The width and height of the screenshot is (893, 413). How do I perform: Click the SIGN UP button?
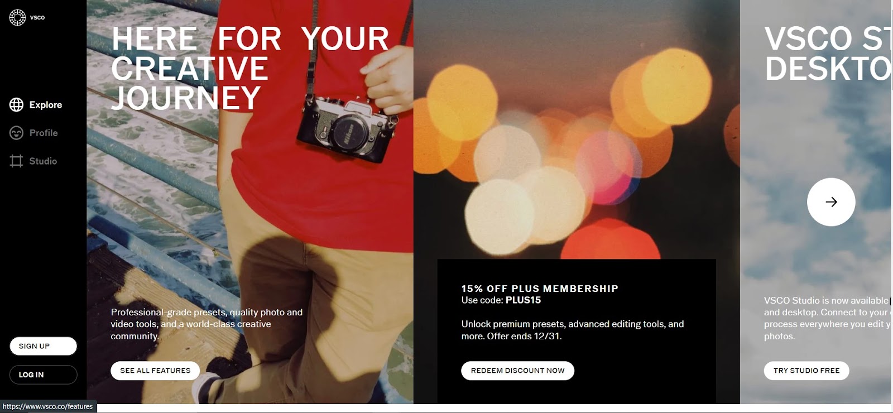[x=43, y=346]
